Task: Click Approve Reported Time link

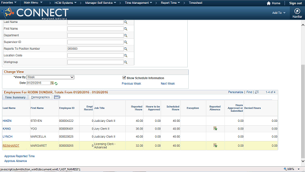Action: coord(20,156)
